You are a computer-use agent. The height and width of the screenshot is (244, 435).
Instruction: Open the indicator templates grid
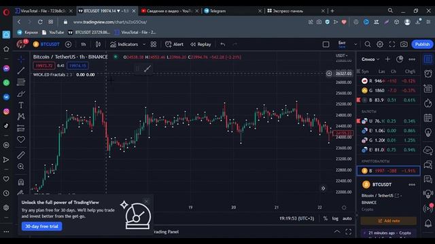click(154, 44)
